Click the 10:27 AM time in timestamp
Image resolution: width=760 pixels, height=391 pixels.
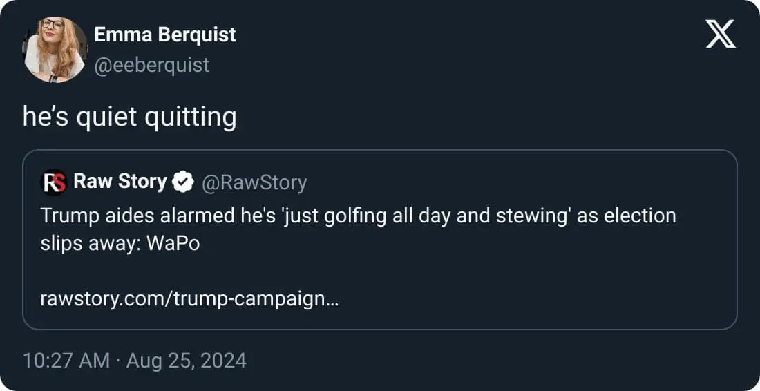66,361
